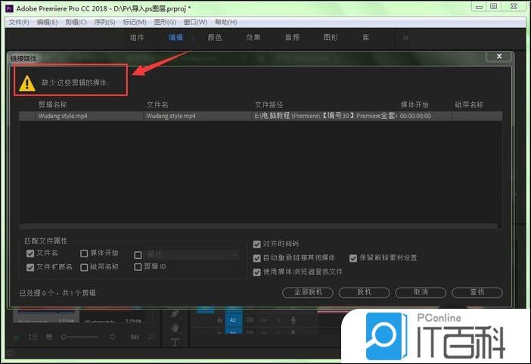
Task: Click the Premiere Pro app icon in title bar
Action: pos(10,8)
